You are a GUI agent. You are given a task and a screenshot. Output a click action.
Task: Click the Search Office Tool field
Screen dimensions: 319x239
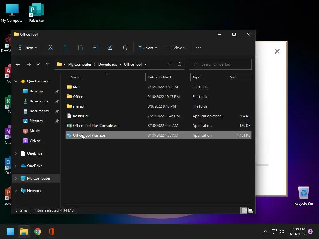[220, 64]
